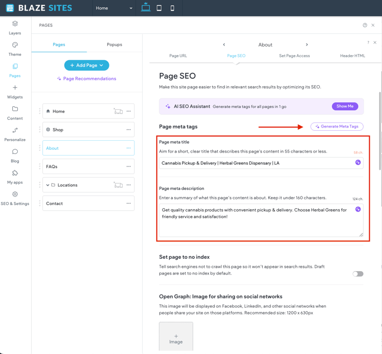The width and height of the screenshot is (382, 354).
Task: Toggle Set page to no index switch
Action: 358,274
